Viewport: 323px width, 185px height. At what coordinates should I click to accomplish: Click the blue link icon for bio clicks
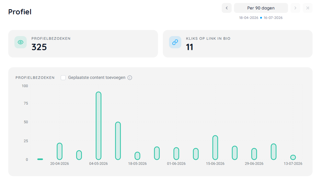coord(175,42)
